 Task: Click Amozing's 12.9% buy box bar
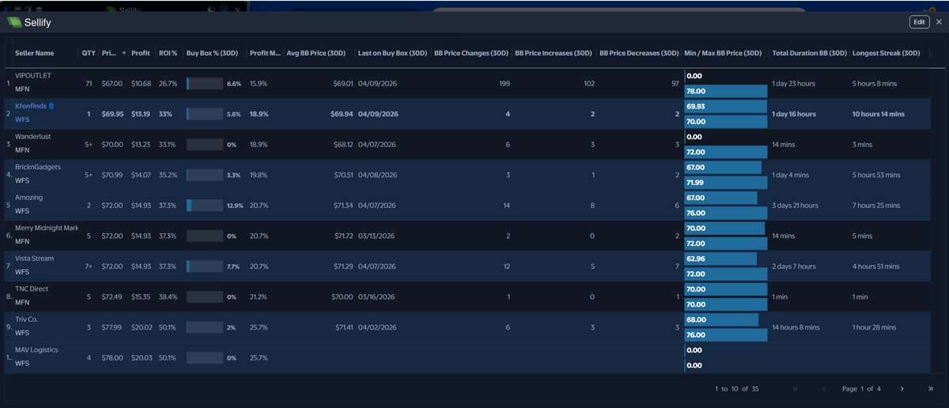(204, 205)
